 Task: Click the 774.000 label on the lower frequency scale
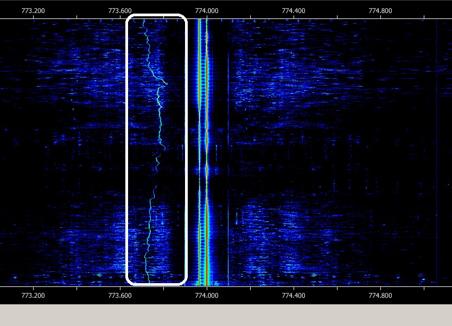207,296
